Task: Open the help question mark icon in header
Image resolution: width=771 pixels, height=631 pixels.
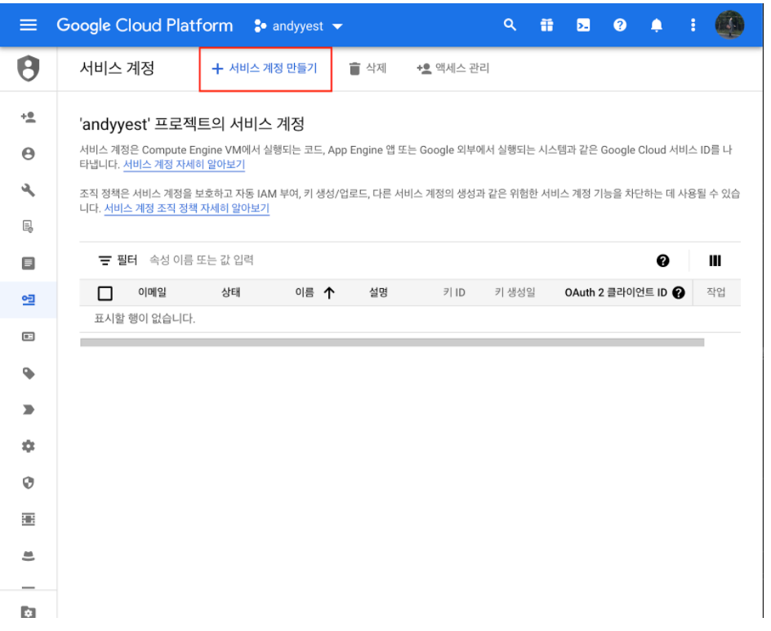Action: [x=620, y=25]
